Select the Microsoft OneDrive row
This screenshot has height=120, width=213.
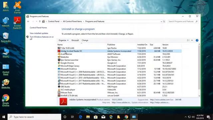click(x=119, y=69)
